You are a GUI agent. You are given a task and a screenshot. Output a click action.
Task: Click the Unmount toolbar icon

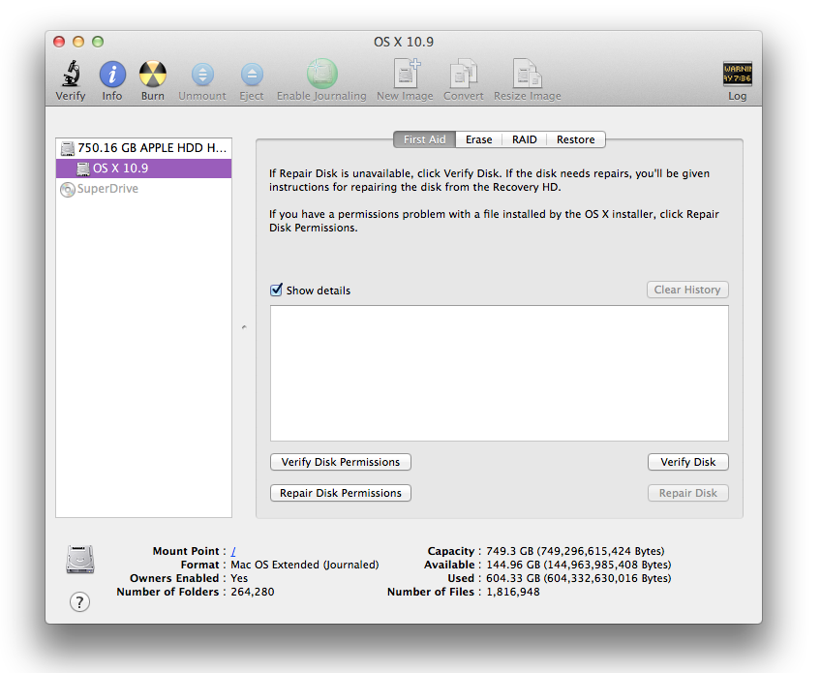201,75
